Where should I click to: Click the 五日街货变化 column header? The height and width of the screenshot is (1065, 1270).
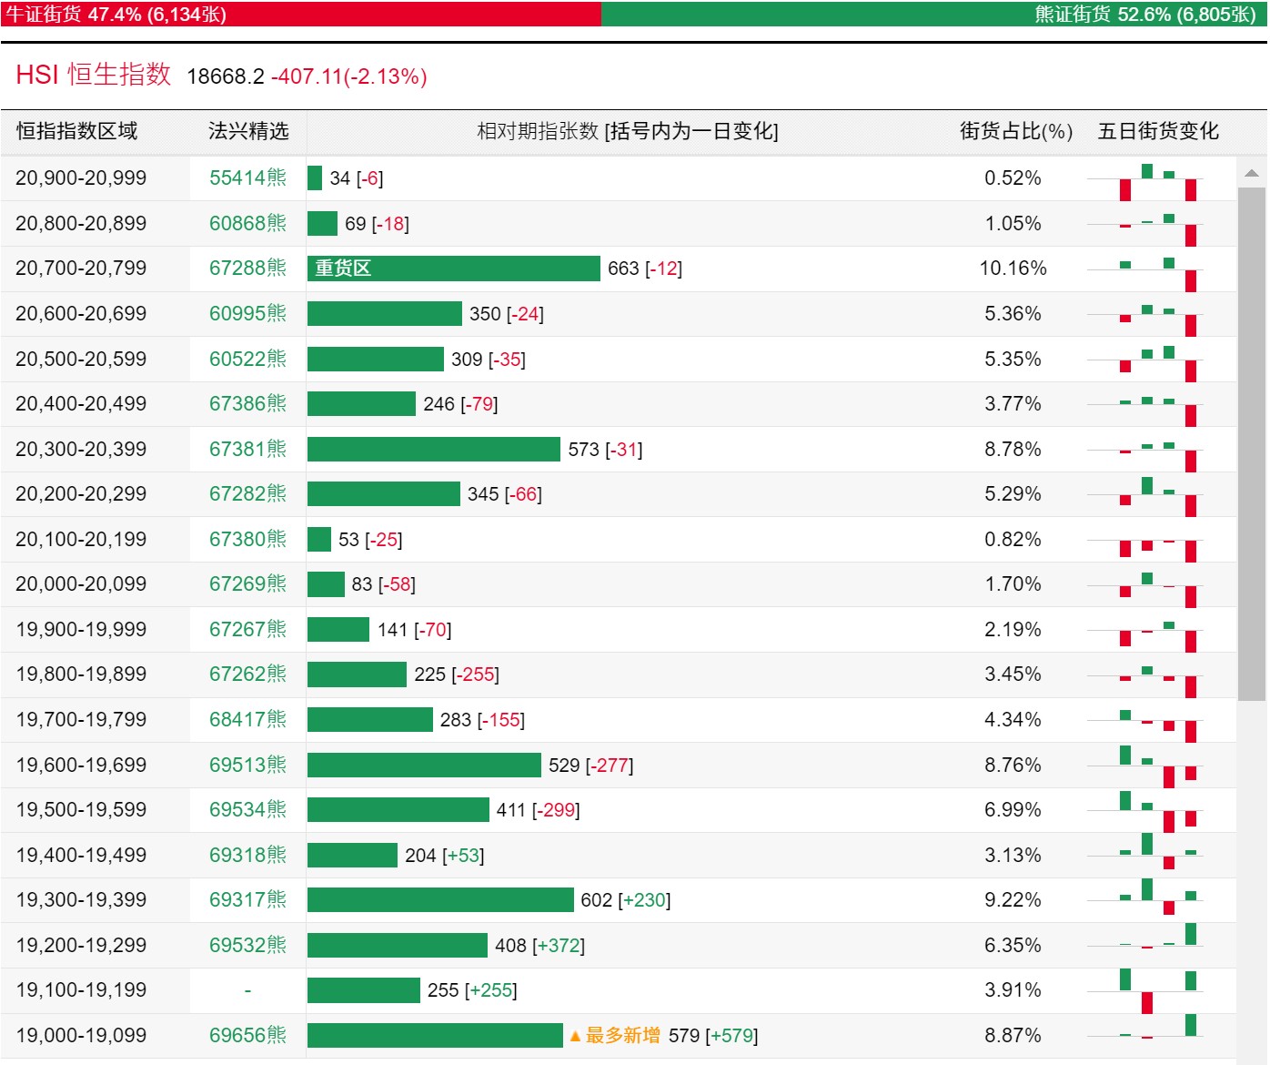click(1158, 131)
